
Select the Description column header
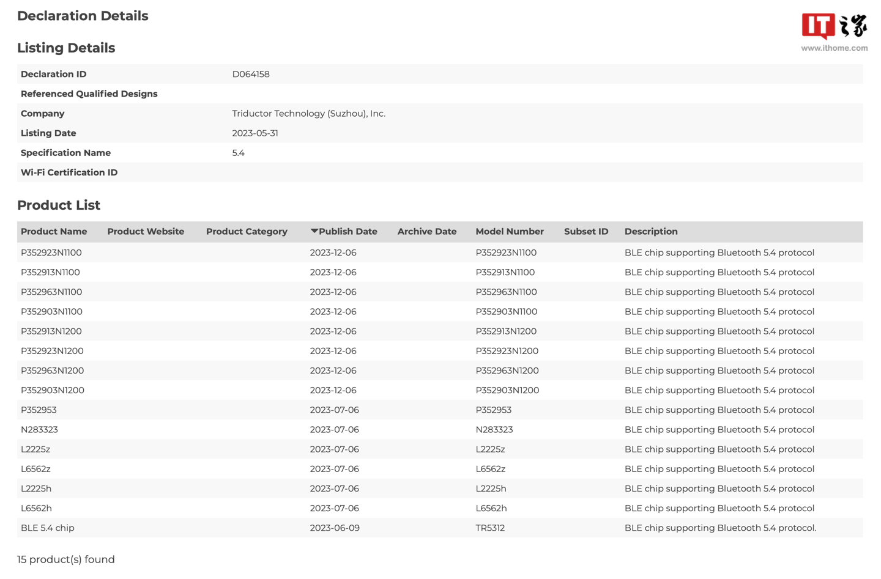[650, 232]
